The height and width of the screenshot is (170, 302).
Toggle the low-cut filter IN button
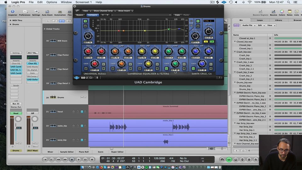[x=85, y=26]
